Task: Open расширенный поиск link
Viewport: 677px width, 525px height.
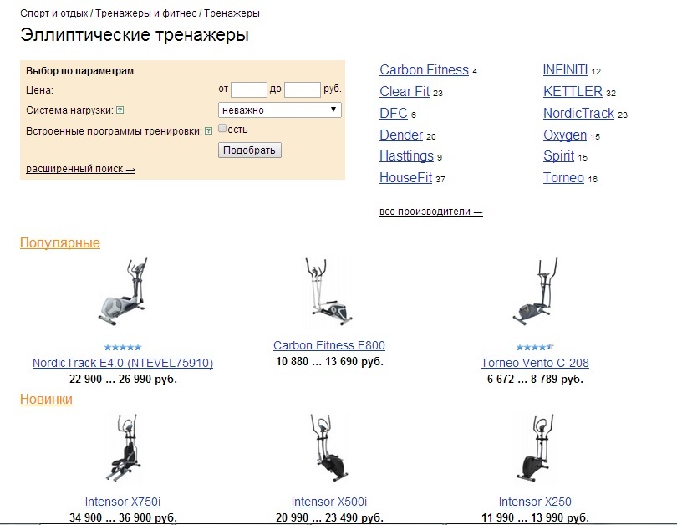Action: 80,169
